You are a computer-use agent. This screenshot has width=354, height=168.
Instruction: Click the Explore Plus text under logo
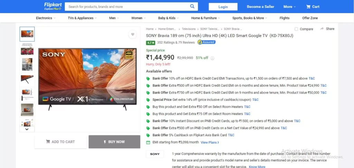(53, 9)
